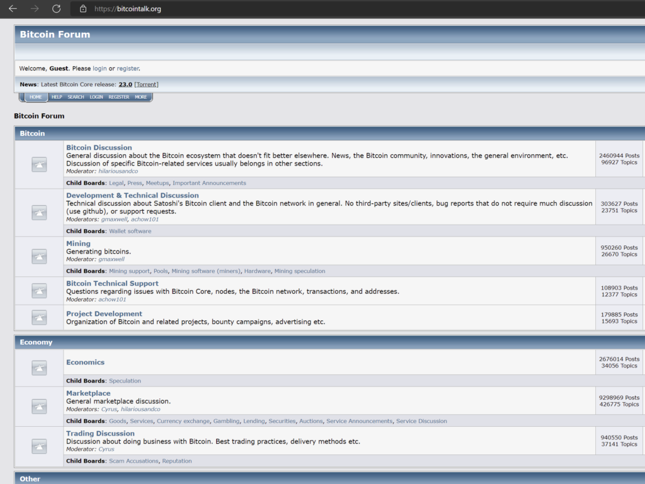Open the Wallet software child board
The height and width of the screenshot is (484, 645).
(130, 232)
